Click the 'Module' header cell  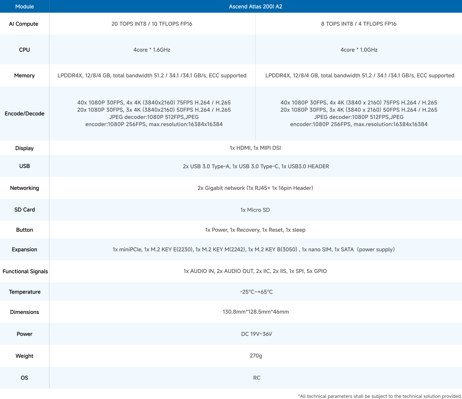click(x=25, y=6)
